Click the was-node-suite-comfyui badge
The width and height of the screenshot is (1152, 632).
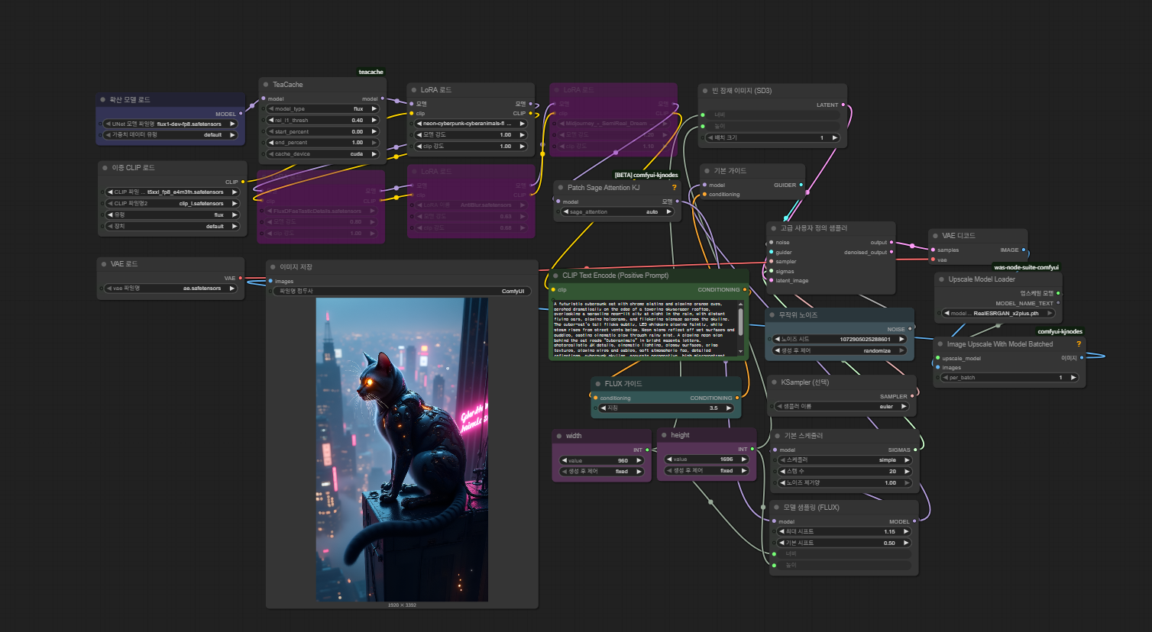1027,267
